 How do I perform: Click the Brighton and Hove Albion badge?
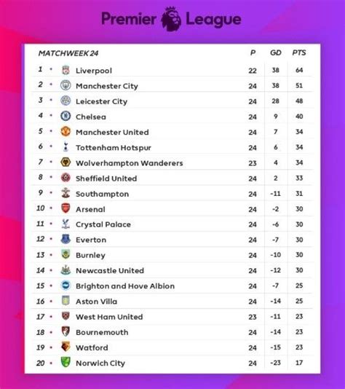(x=66, y=286)
